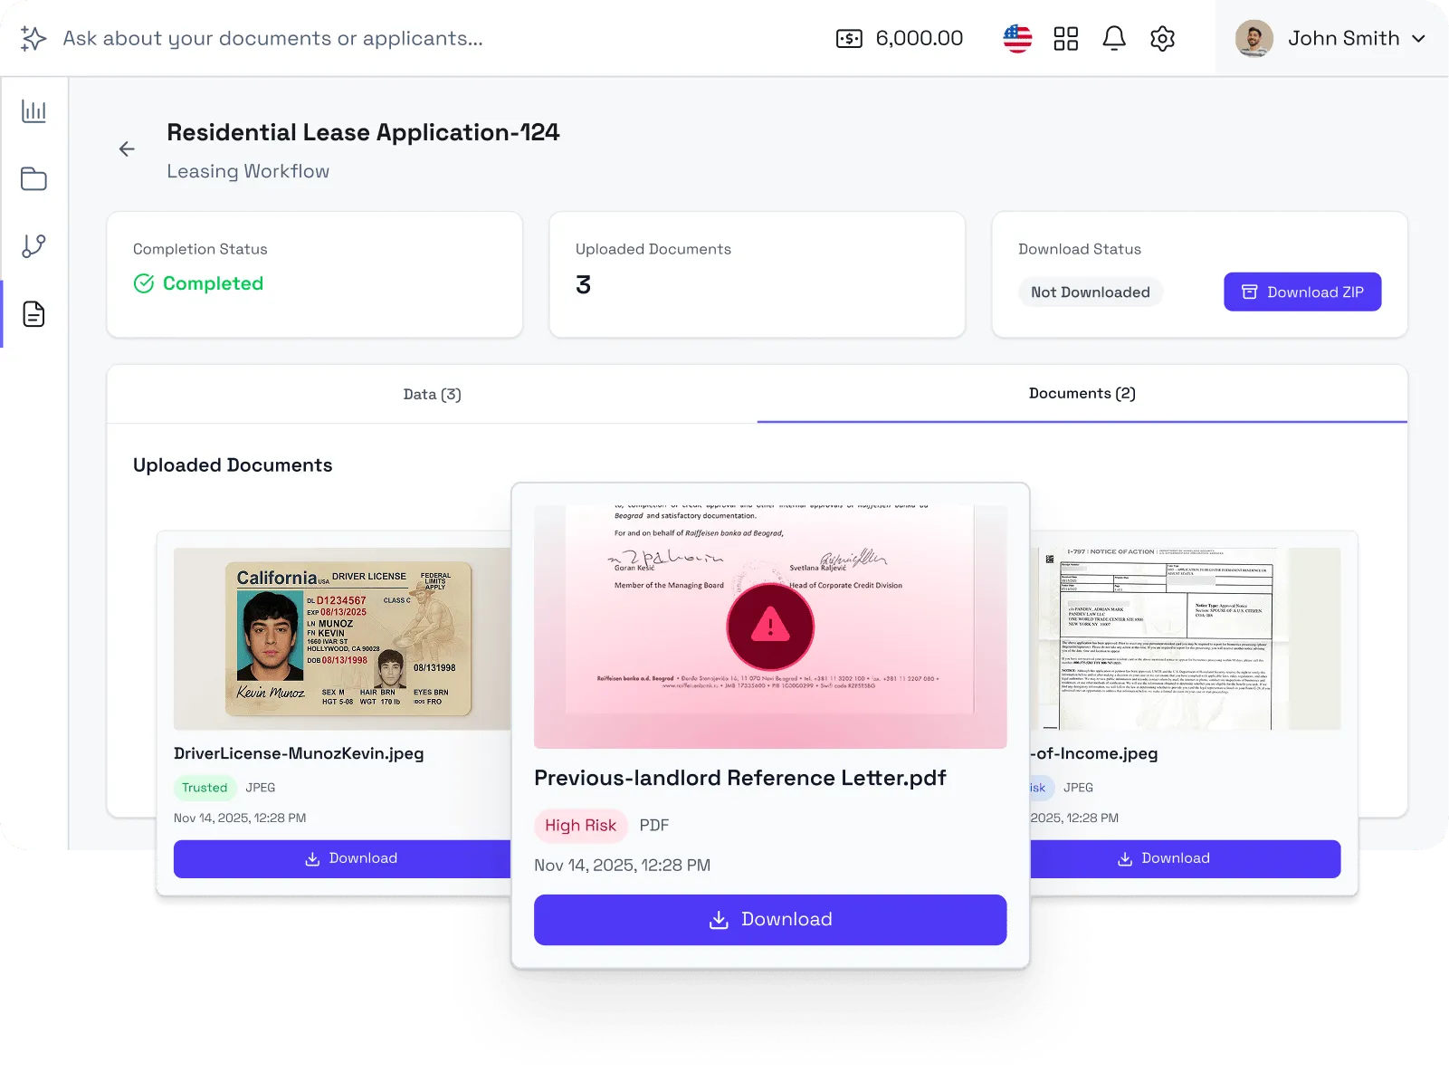This screenshot has height=1072, width=1449.
Task: Open the folders section in the left sidebar
Action: (x=33, y=178)
